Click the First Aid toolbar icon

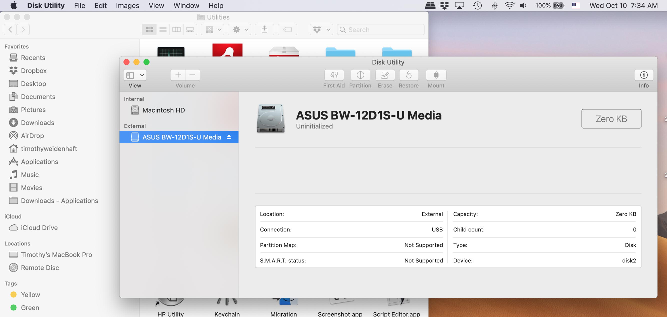point(334,75)
